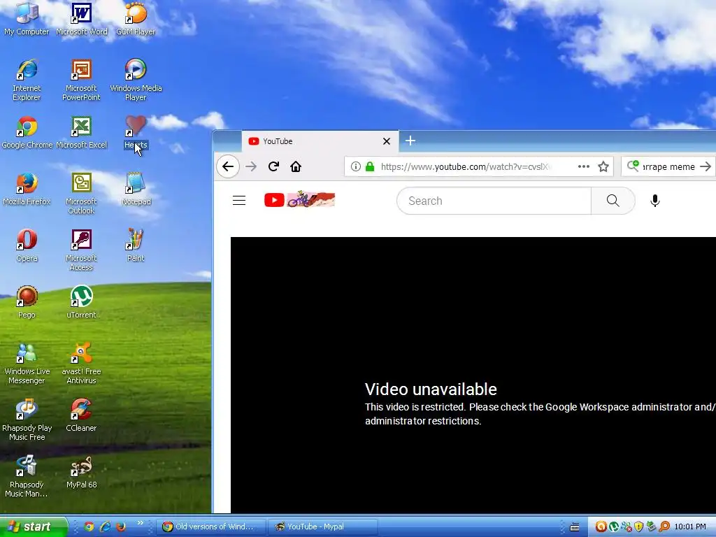Launch Internet Explorer from quick launch

coord(105,527)
